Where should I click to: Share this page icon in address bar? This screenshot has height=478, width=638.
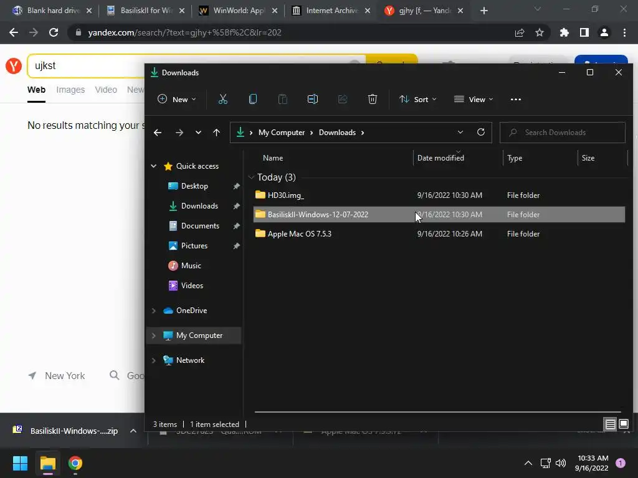[520, 32]
